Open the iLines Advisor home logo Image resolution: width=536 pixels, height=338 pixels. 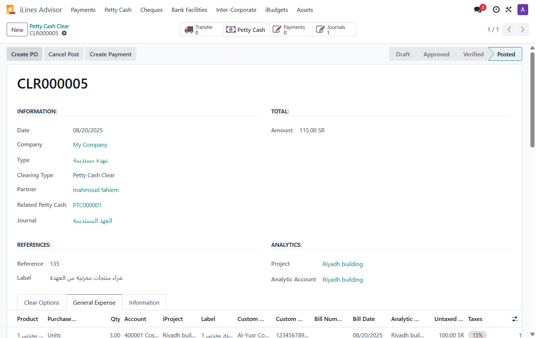point(11,10)
